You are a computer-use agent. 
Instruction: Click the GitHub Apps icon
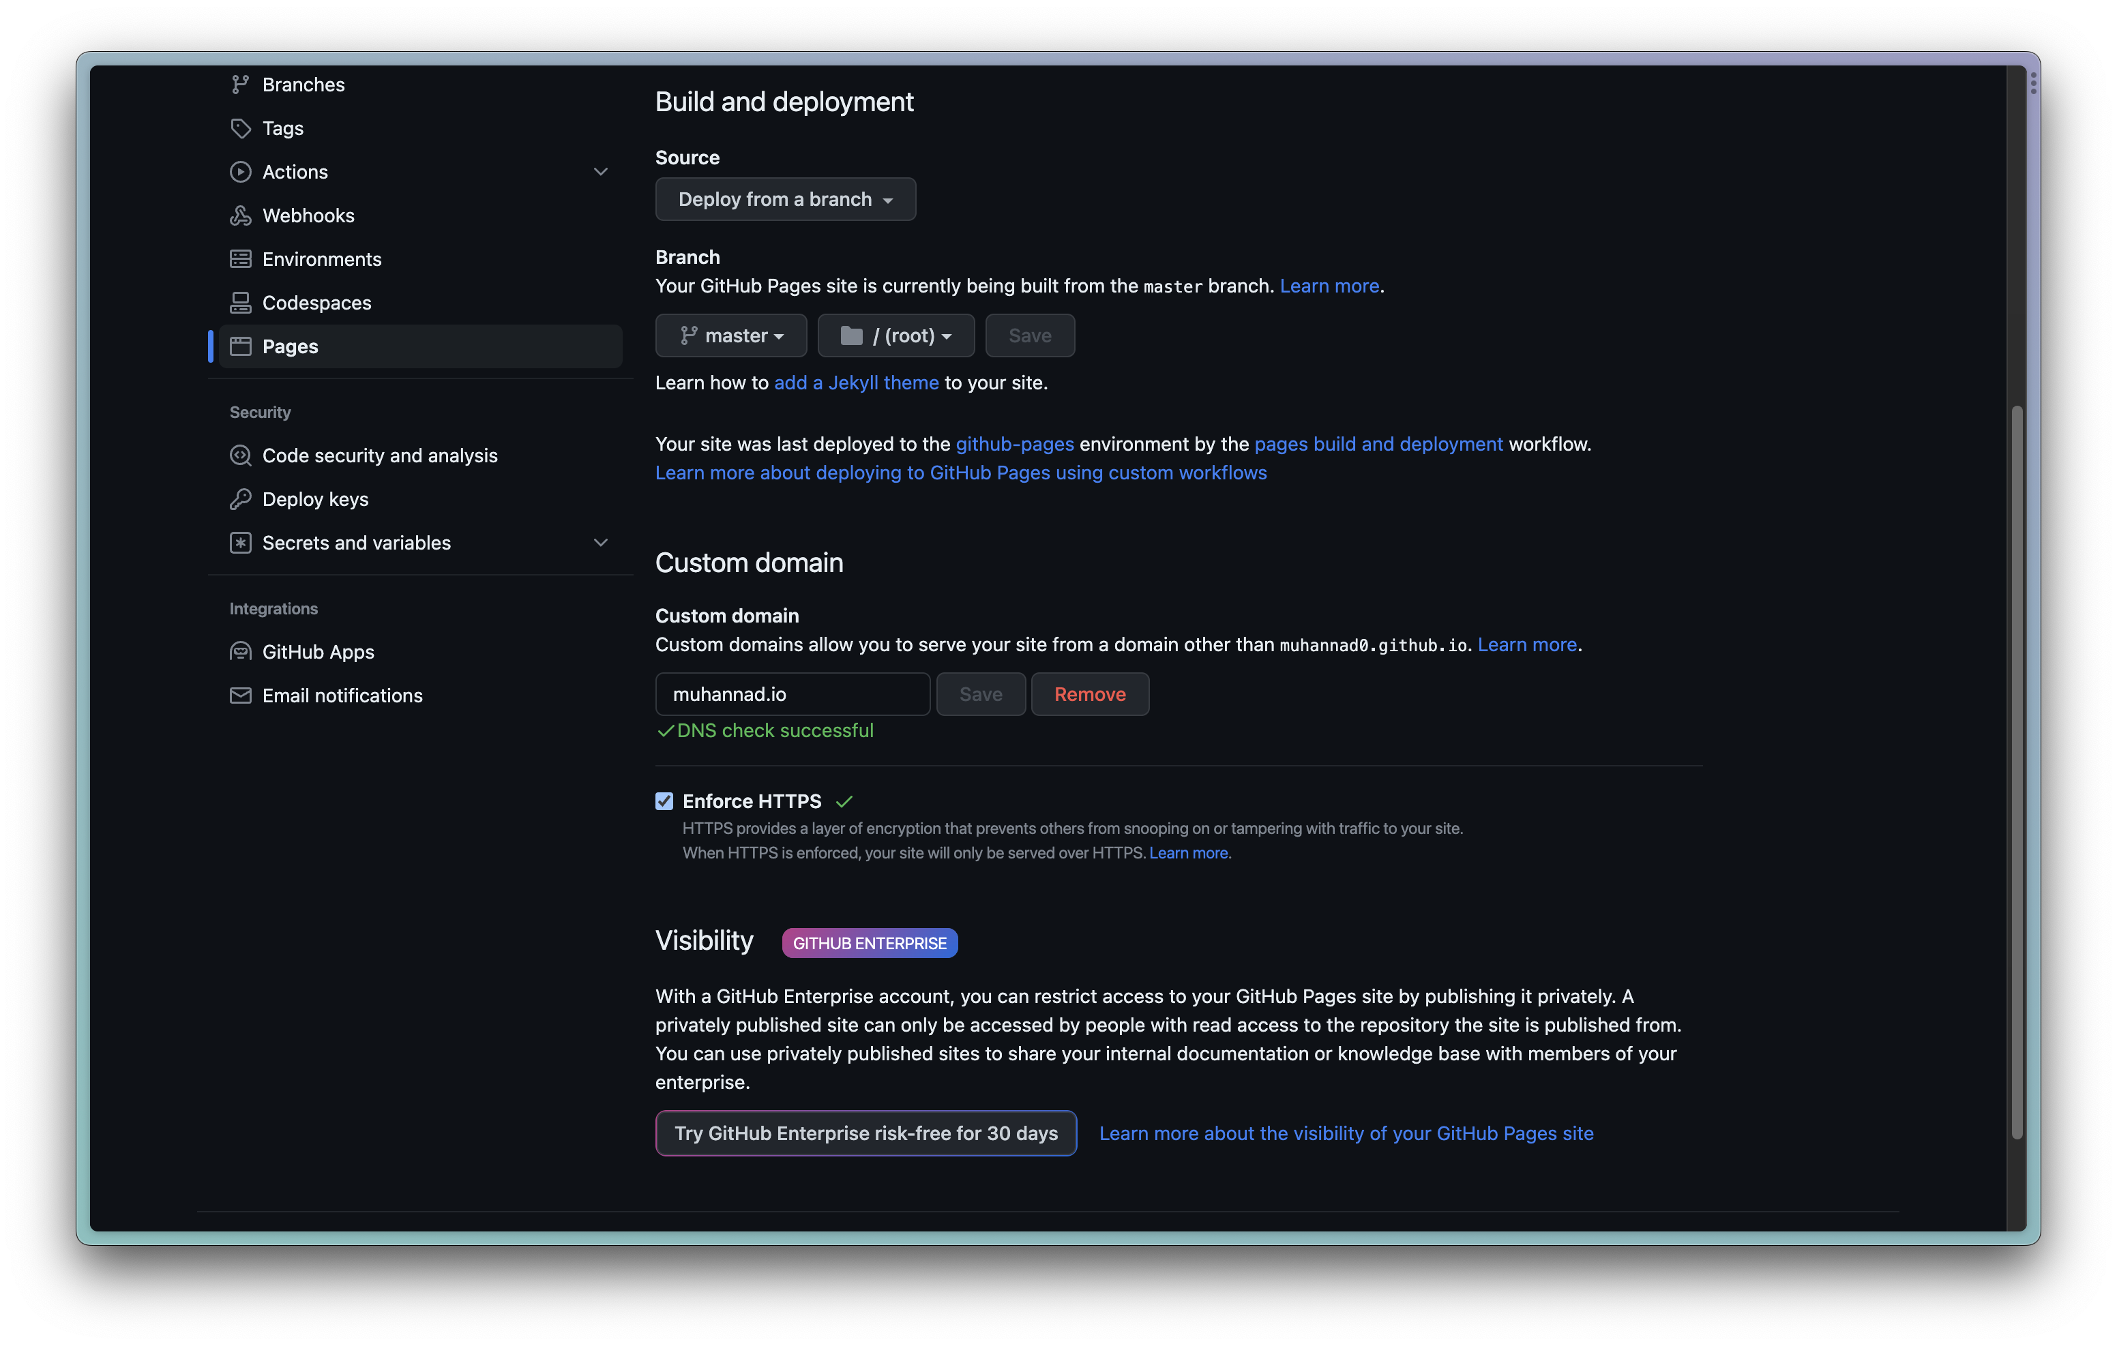coord(240,651)
